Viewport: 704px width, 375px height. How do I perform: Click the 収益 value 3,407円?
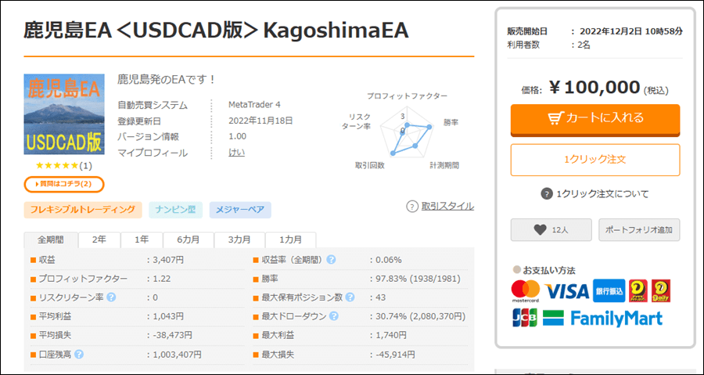point(168,260)
